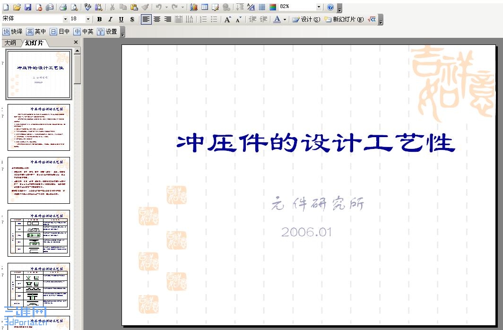Open the redo history dropdown arrow

point(182,7)
